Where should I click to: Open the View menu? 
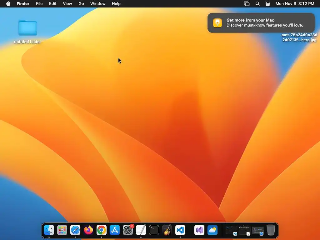(67, 4)
